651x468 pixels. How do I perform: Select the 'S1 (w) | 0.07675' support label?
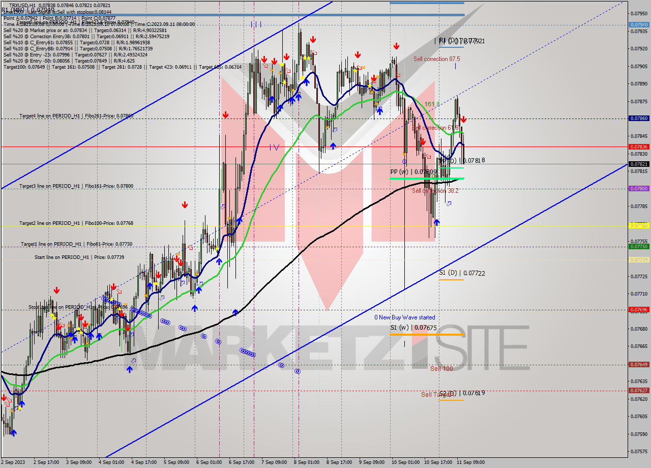point(413,328)
